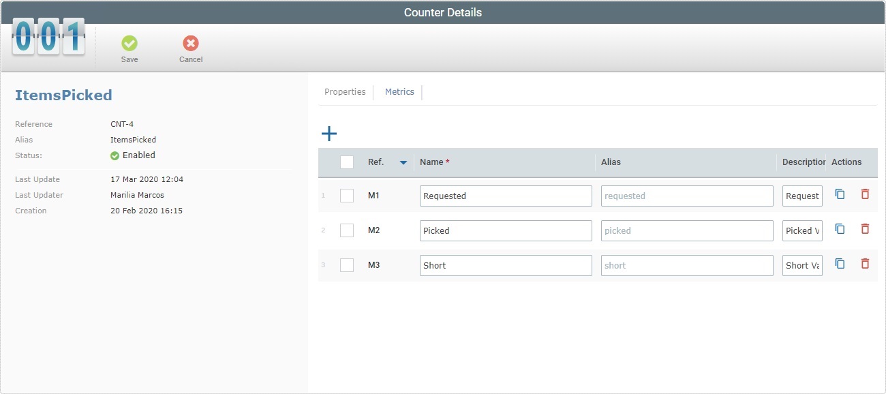Click the Alias column header
Viewport: 886px width, 394px height.
coord(611,162)
